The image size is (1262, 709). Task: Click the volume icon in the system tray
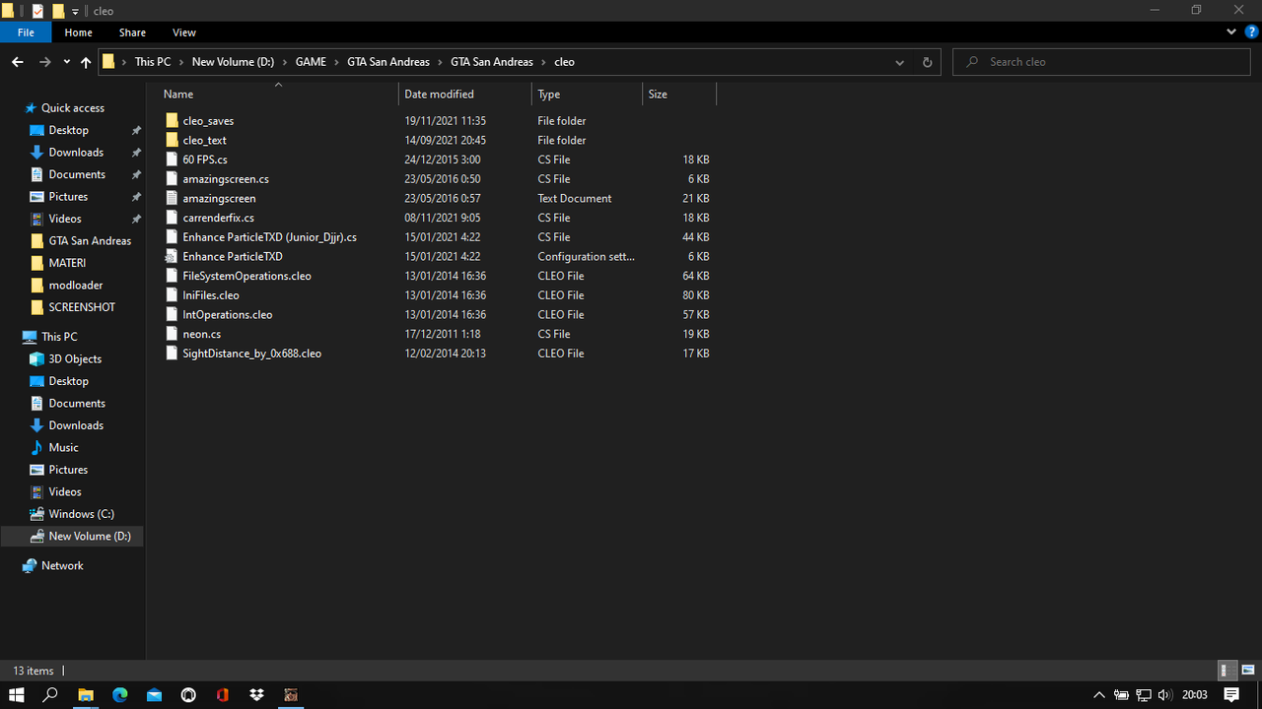pos(1166,695)
